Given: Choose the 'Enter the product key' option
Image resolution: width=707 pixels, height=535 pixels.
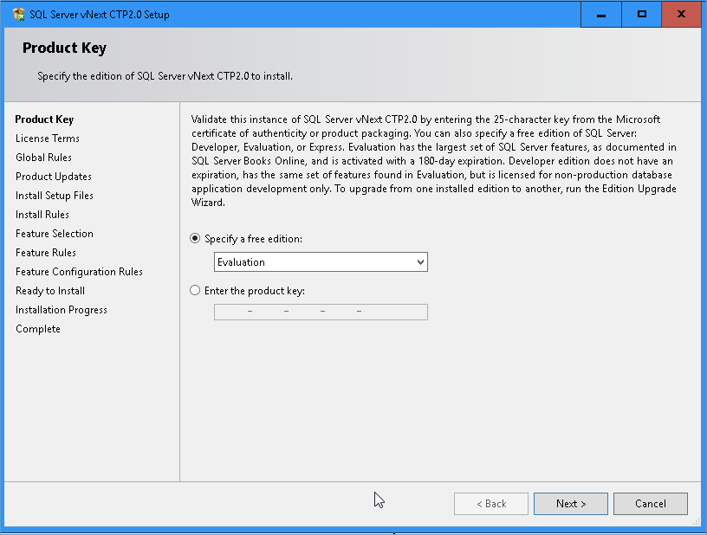Looking at the screenshot, I should [195, 291].
